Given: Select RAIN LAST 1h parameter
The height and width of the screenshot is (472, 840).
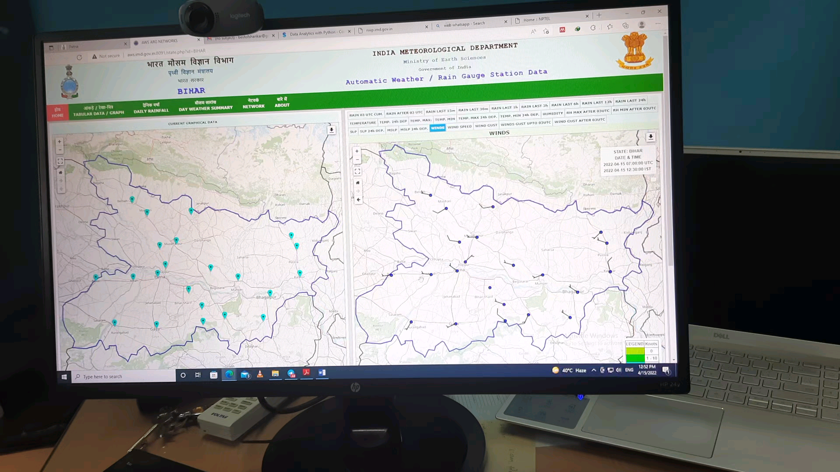Looking at the screenshot, I should [504, 108].
